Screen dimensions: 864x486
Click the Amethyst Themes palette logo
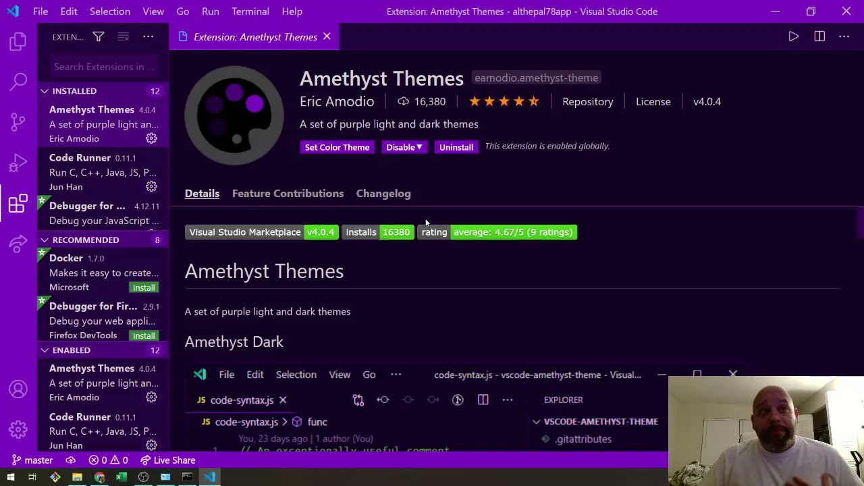tap(234, 115)
